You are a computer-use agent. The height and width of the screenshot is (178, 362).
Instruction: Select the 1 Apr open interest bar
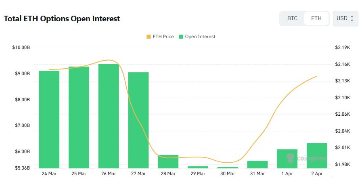click(x=287, y=159)
